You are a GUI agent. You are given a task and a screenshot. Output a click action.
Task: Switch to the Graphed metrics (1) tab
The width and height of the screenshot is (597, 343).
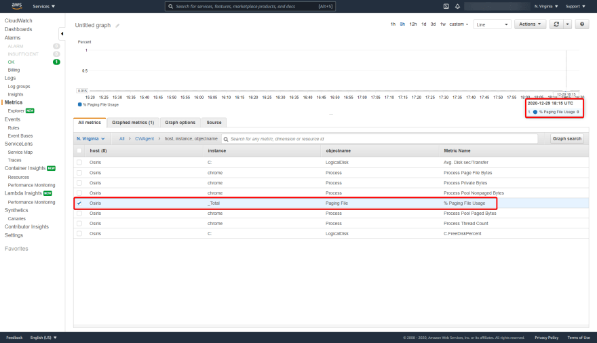(133, 123)
